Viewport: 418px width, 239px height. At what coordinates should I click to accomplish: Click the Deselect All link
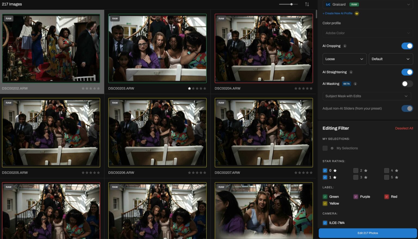[404, 128]
